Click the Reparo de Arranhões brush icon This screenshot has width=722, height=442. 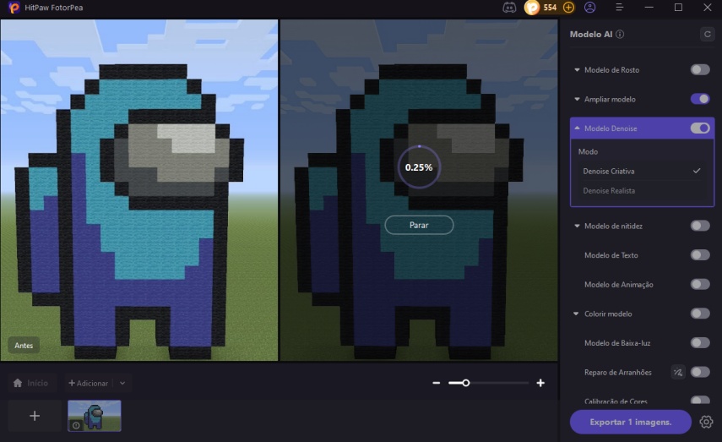point(678,373)
